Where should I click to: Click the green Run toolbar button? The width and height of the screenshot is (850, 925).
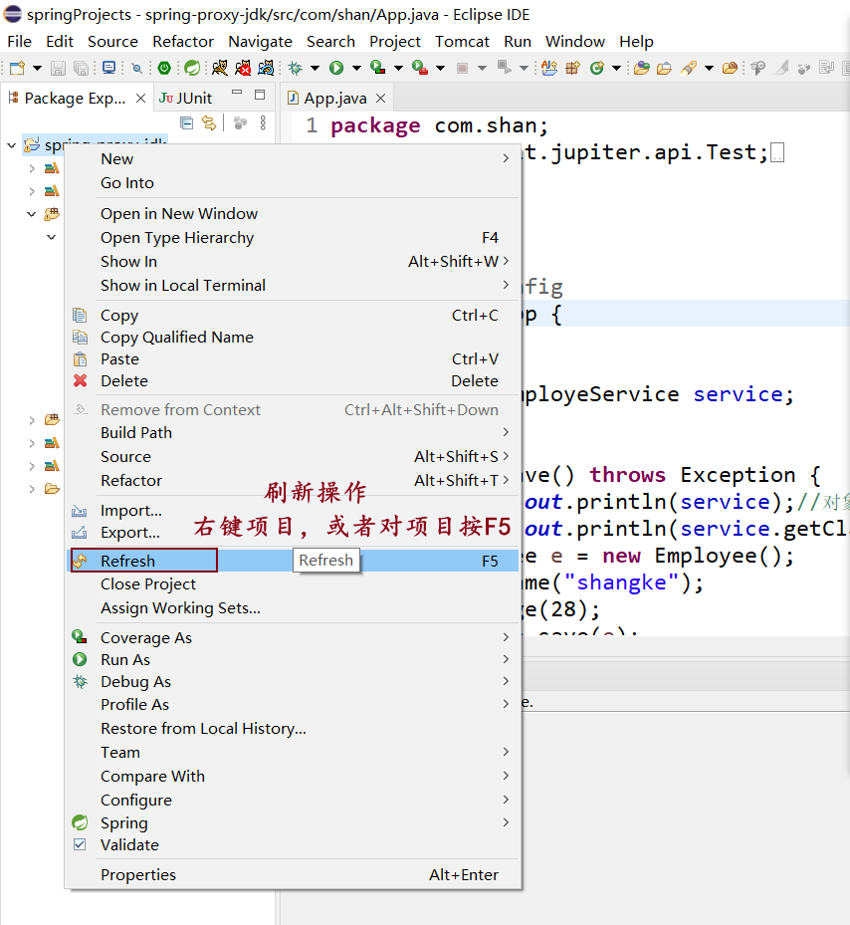pyautogui.click(x=336, y=68)
